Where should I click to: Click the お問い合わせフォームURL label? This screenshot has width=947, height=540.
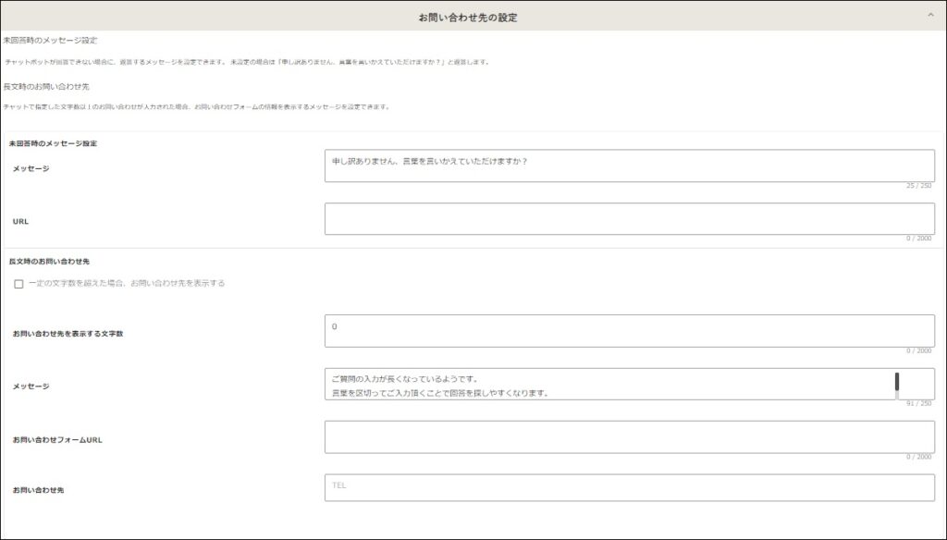[57, 439]
